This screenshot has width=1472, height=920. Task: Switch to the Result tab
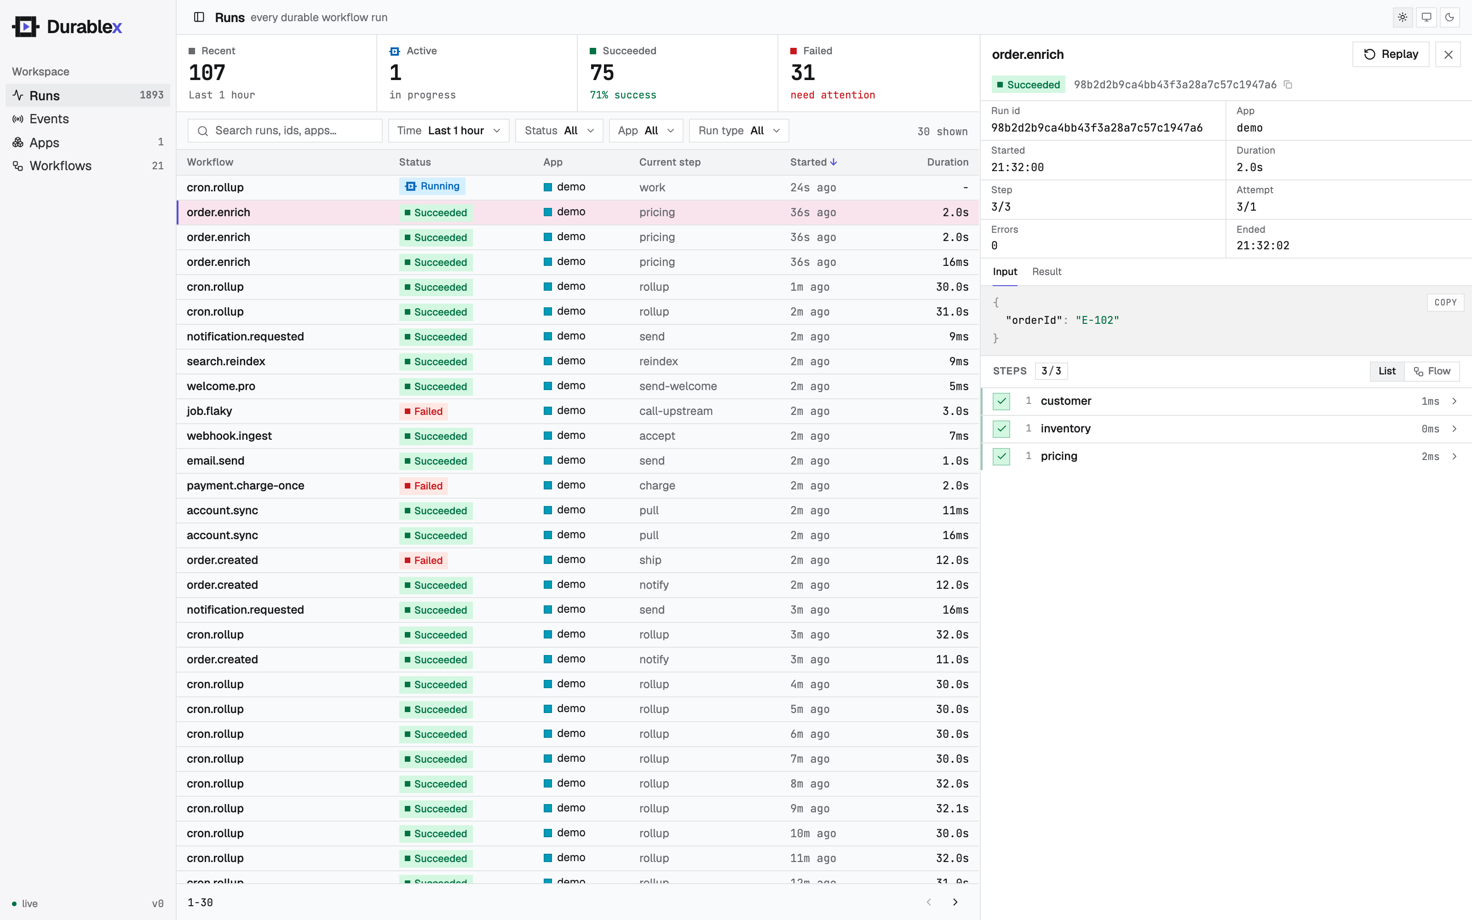pos(1046,272)
